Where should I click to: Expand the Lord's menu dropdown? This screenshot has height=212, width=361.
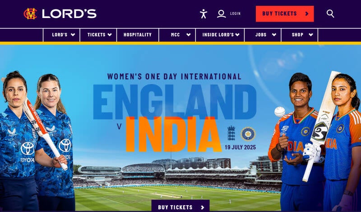(x=61, y=35)
